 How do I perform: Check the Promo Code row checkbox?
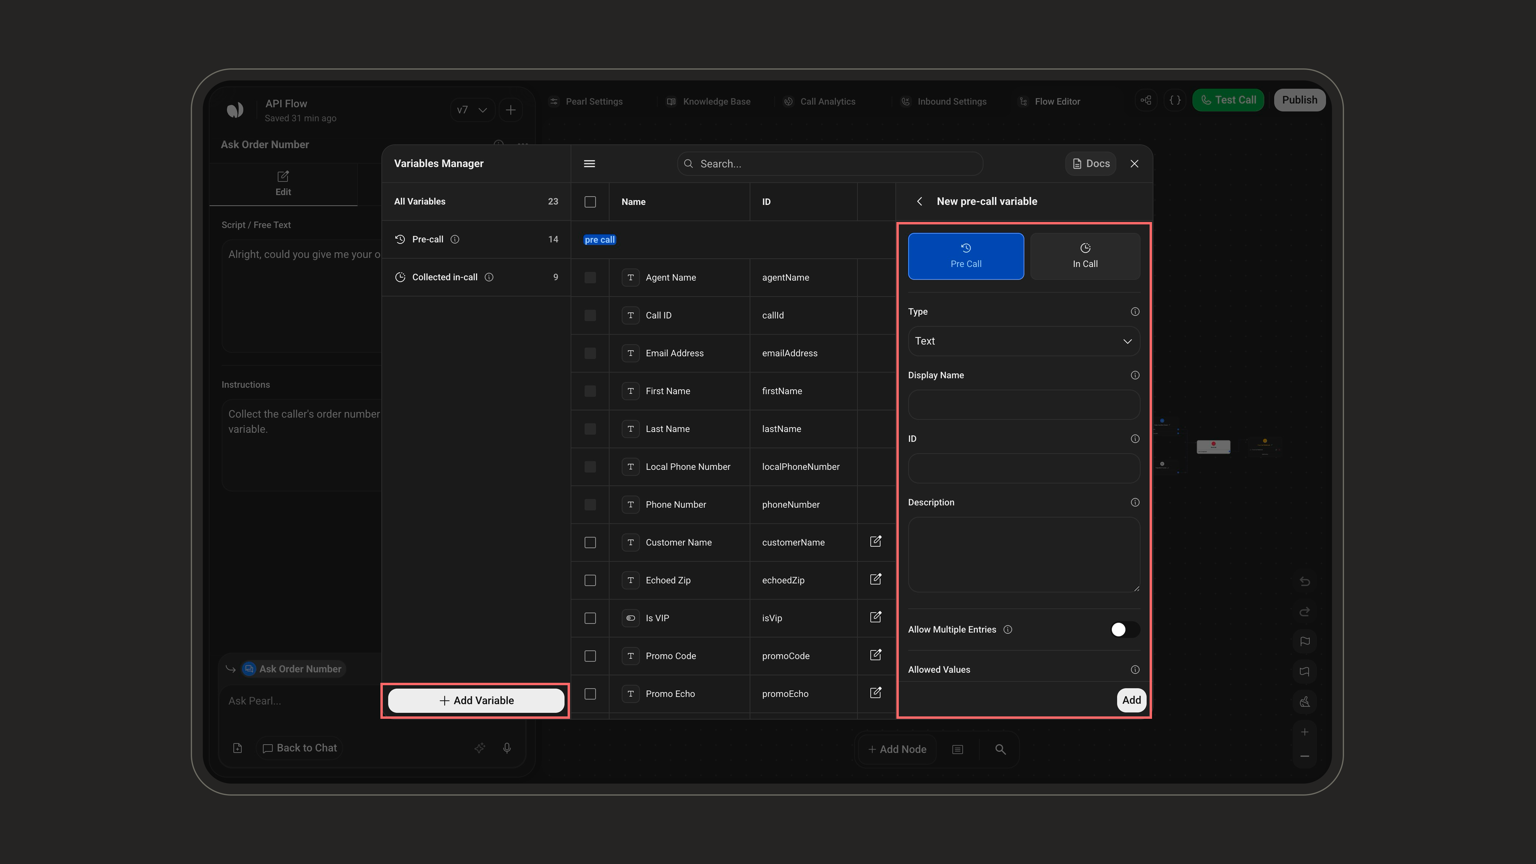[x=590, y=656]
